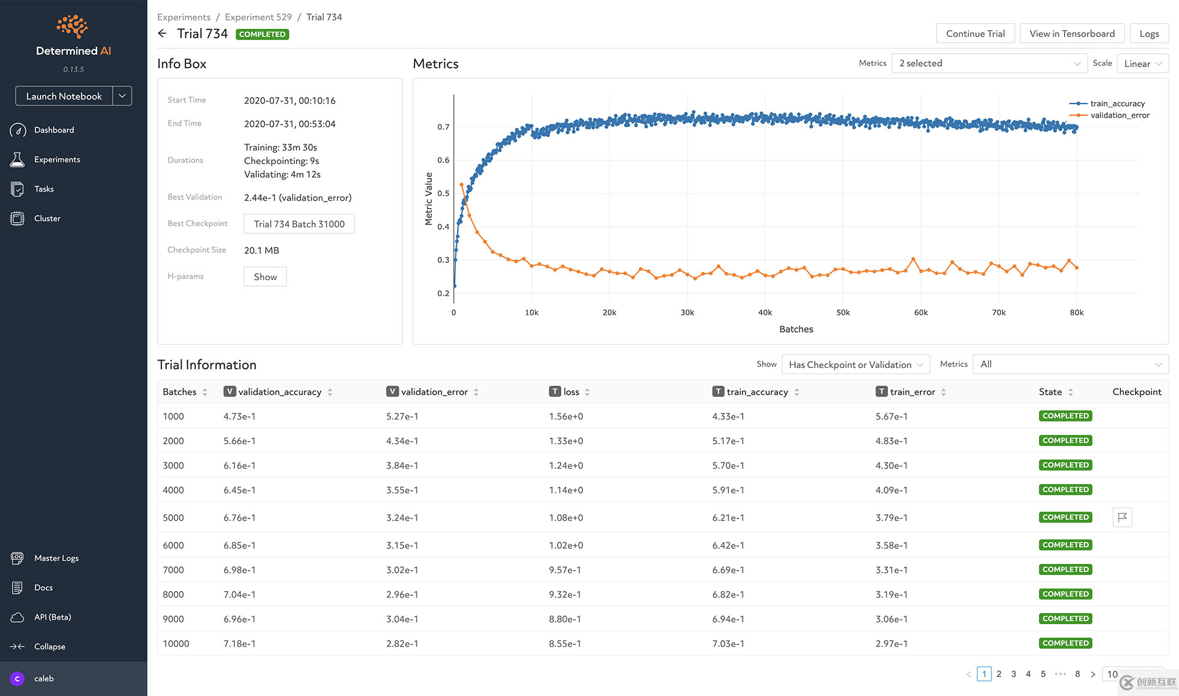
Task: Open the Scale Linear dropdown
Action: (x=1142, y=63)
